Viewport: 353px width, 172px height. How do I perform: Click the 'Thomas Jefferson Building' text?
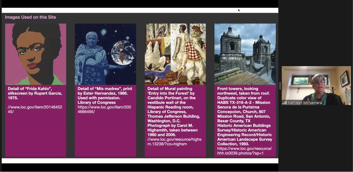[174, 116]
